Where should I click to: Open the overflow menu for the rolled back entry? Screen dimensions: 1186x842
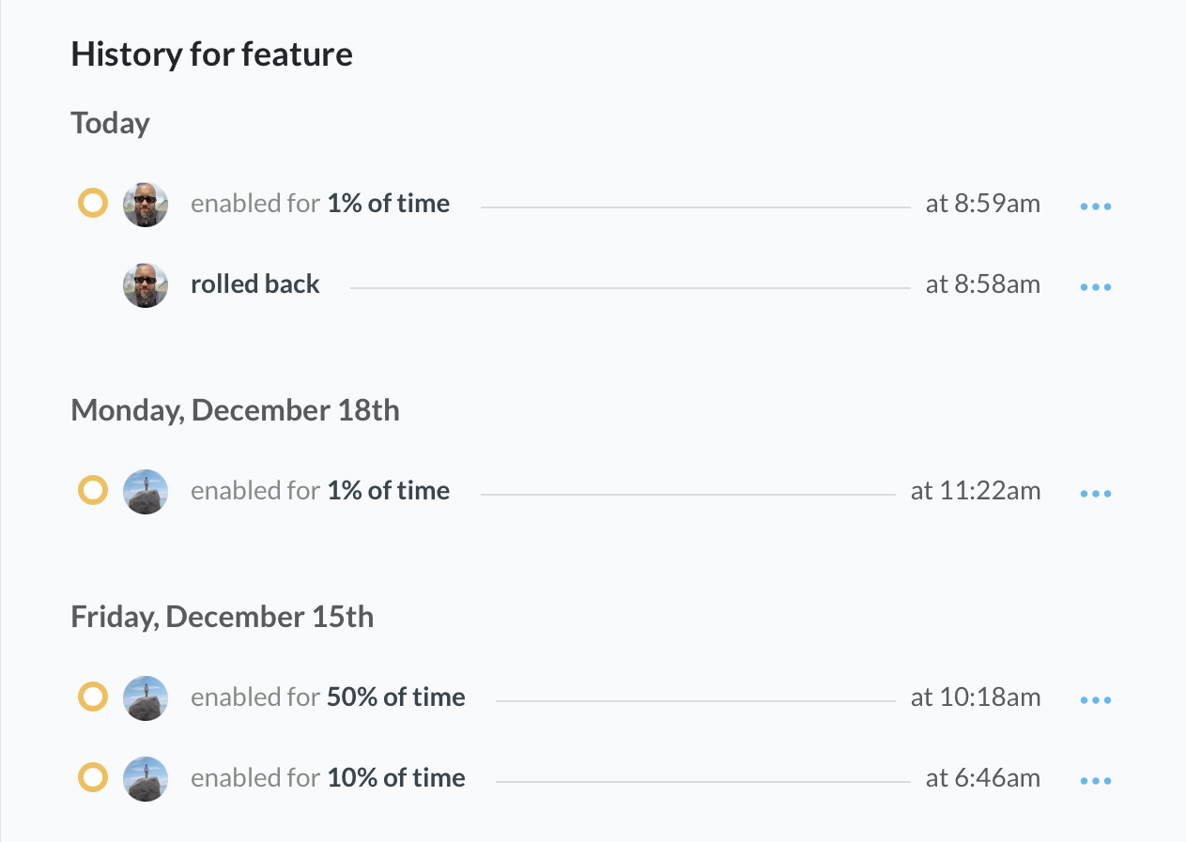(1095, 286)
